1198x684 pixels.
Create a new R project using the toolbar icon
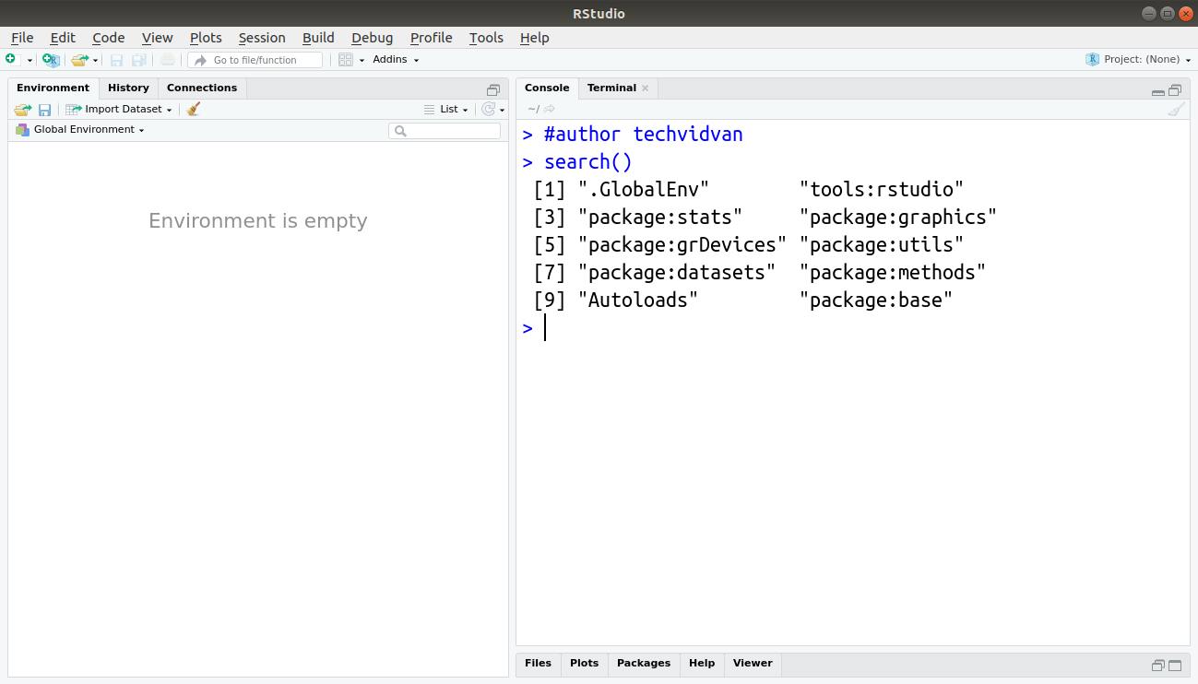coord(51,59)
